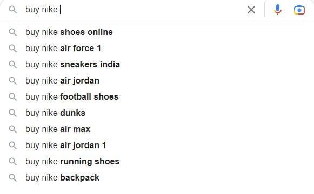This screenshot has width=314, height=194.
Task: Click magnifier icon beside air force 1
Action: point(12,48)
